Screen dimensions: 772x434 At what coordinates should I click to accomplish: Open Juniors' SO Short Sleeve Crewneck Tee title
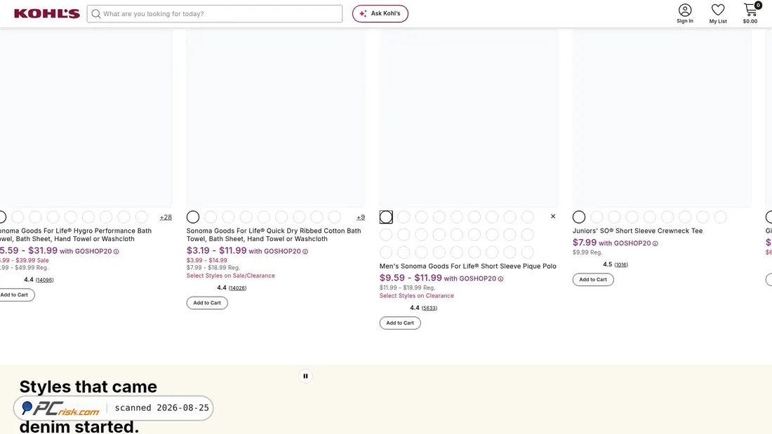click(x=637, y=231)
